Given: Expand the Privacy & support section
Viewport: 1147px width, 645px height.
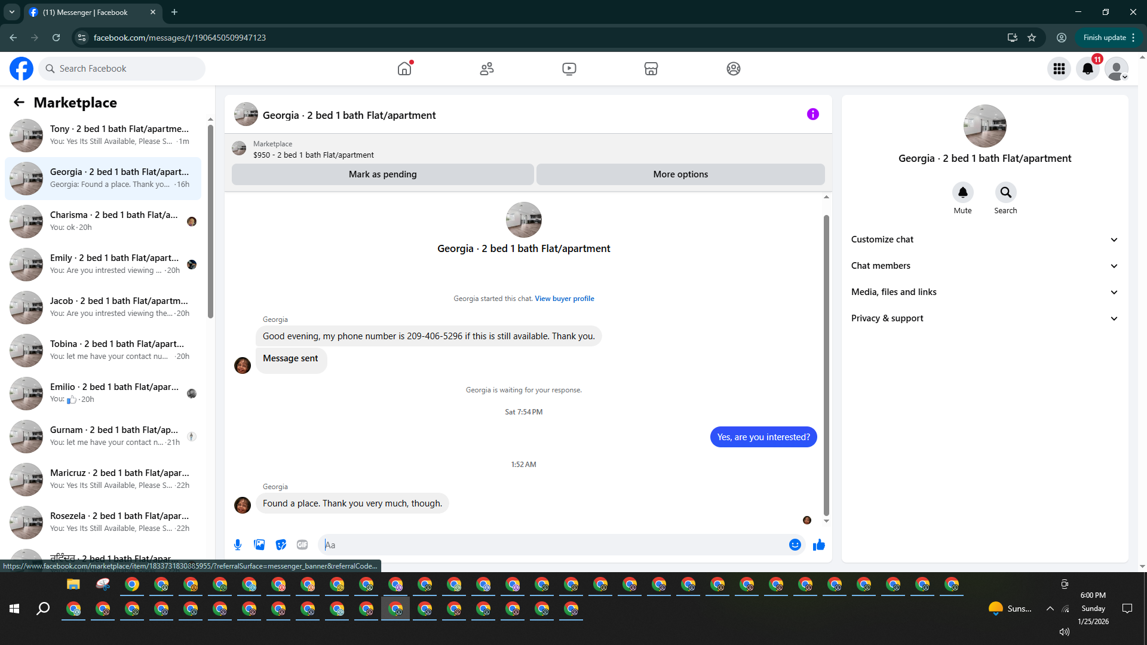Looking at the screenshot, I should (x=985, y=318).
